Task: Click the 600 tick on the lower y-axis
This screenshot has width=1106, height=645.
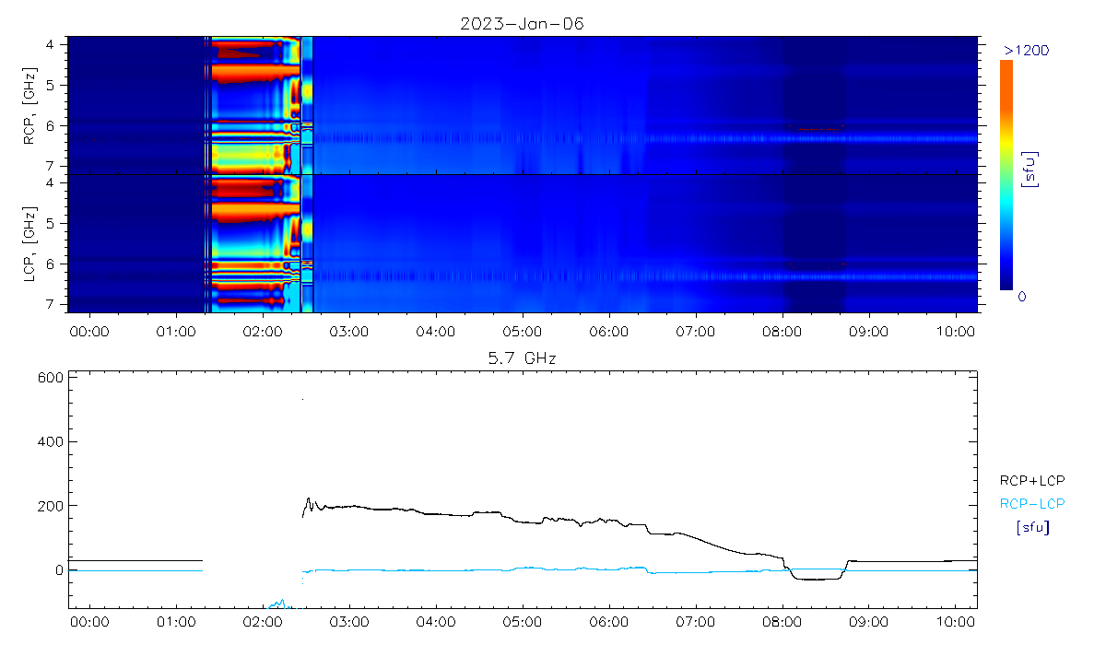Action: (50, 377)
